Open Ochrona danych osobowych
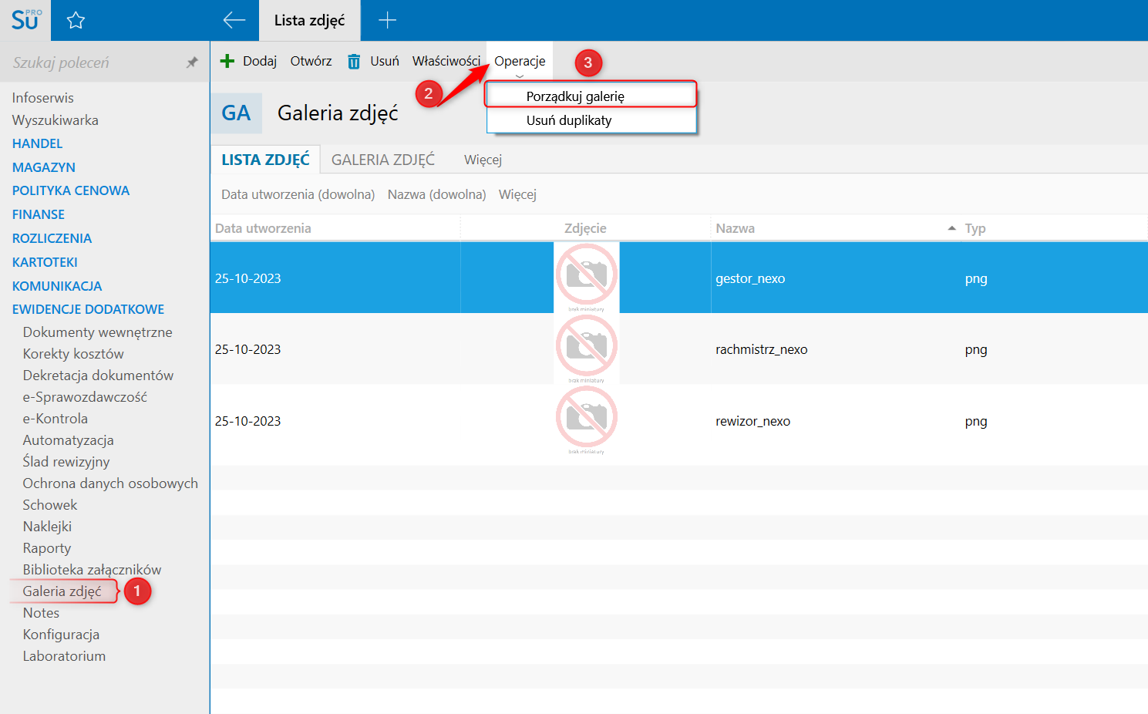 coord(110,483)
